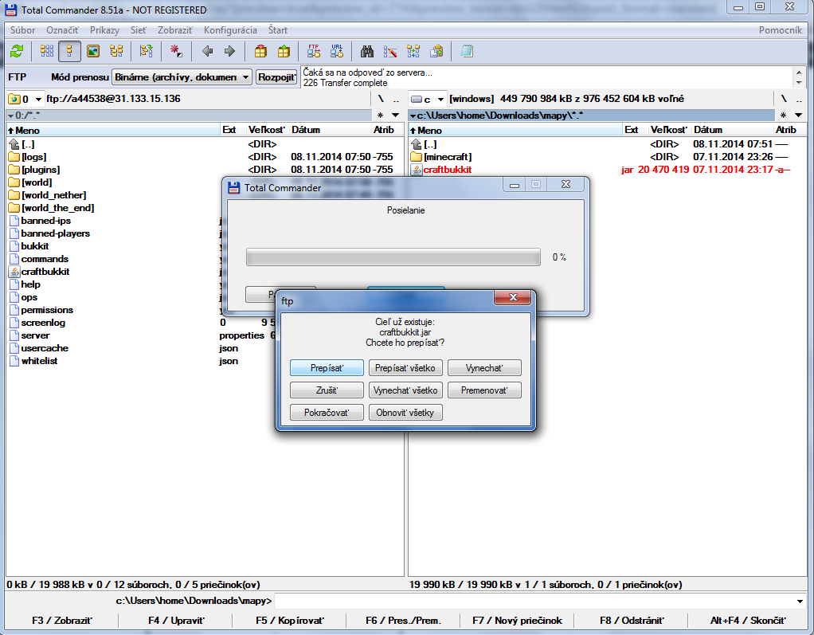Click the F8 / Odstrániť button

[x=632, y=621]
